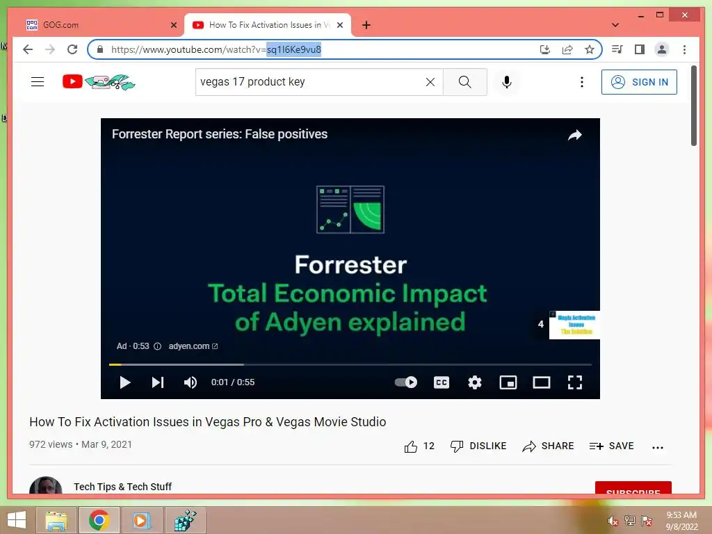Open more actions ellipsis below video

point(658,447)
